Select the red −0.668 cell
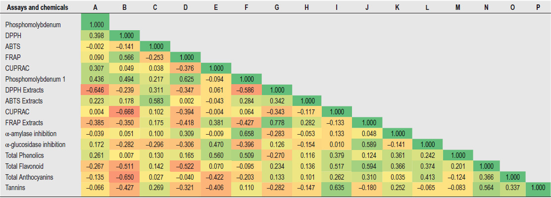Viewport: 551px width, 198px height. (125, 111)
